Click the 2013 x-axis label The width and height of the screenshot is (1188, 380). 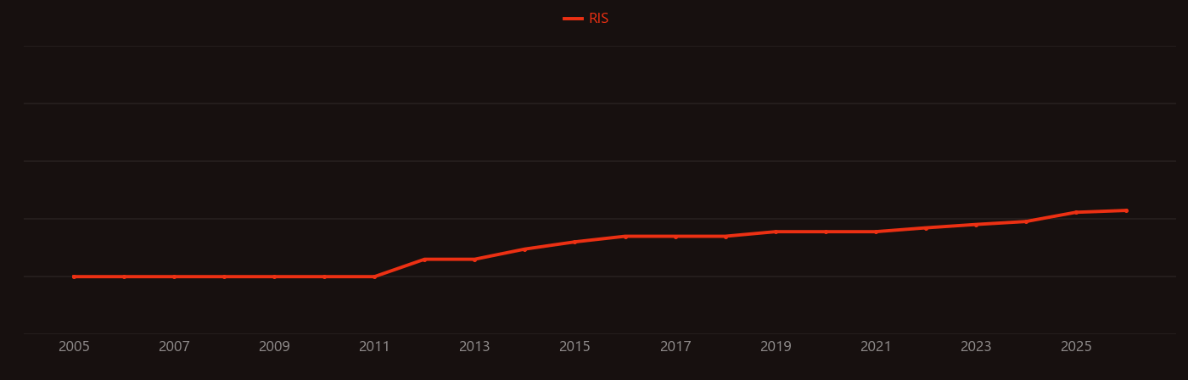point(474,347)
